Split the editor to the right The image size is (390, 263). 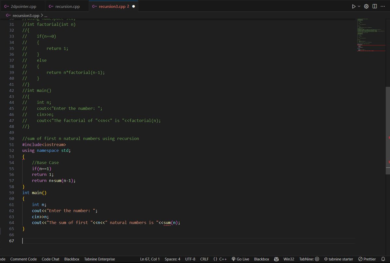point(374,7)
